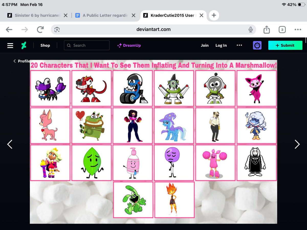Click the green monster with heart balloon
The width and height of the screenshot is (307, 230).
coord(92,126)
